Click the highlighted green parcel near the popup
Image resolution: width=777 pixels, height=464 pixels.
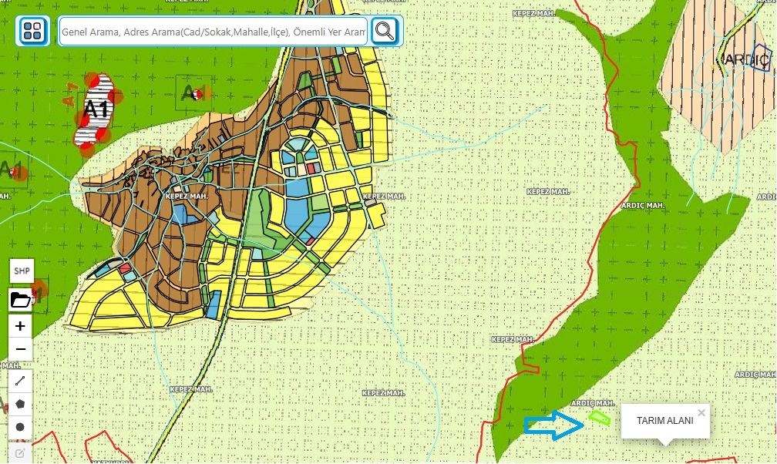[x=599, y=418]
